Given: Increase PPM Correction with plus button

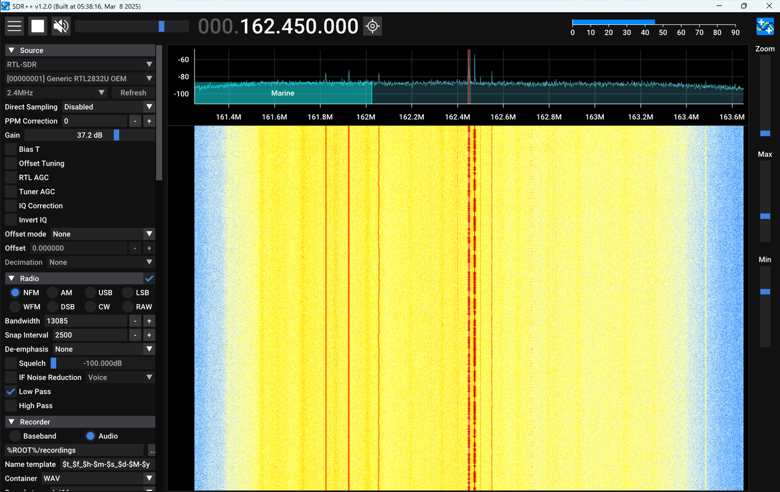Looking at the screenshot, I should pyautogui.click(x=149, y=121).
